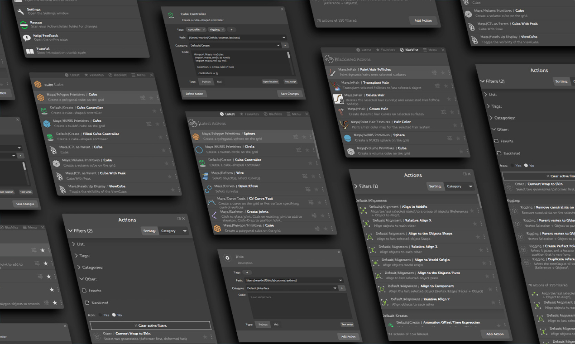Viewport: 575px width, 344px height.
Task: Expand Tags: in the bottom Filters (2) panel
Action: pos(77,256)
